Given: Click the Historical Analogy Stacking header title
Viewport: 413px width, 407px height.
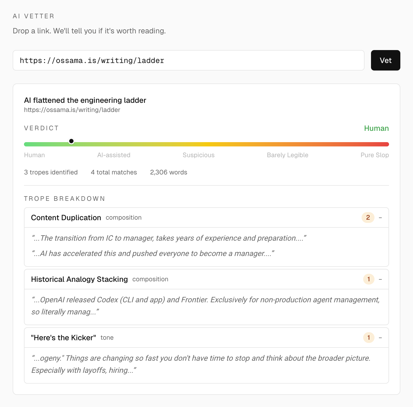Looking at the screenshot, I should [x=79, y=279].
